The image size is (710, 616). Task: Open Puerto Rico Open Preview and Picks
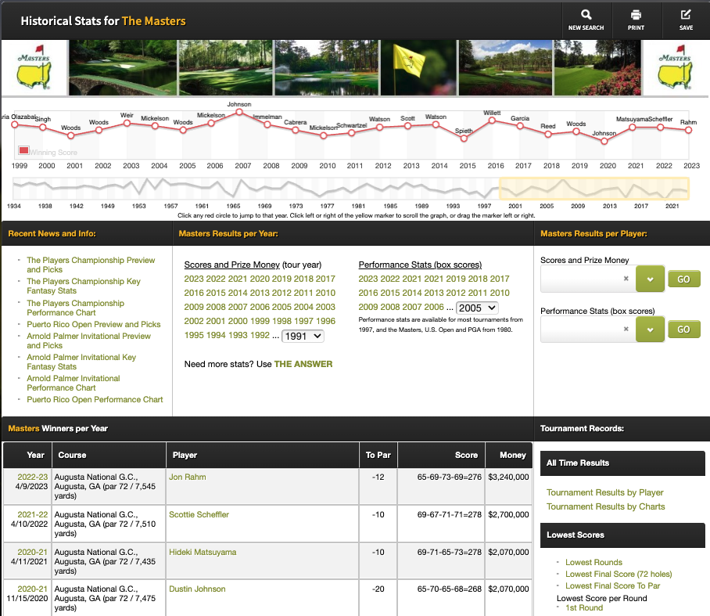click(94, 324)
